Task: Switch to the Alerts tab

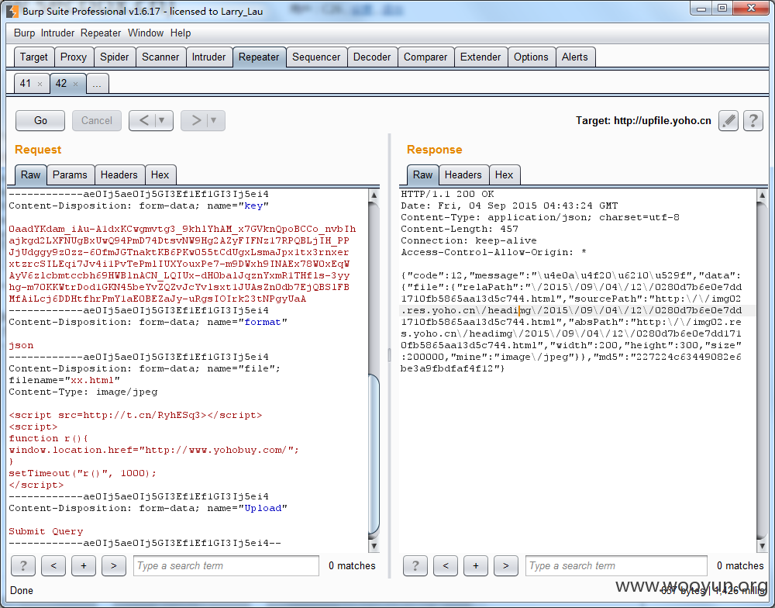Action: tap(575, 57)
